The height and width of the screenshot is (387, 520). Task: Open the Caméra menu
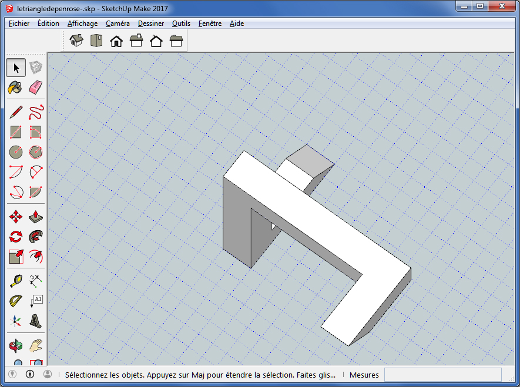[x=118, y=23]
